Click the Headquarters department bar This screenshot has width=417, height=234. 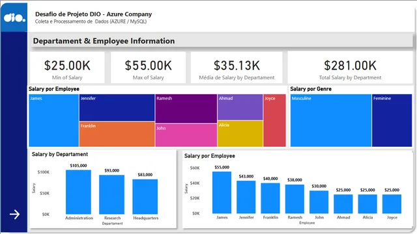pos(145,196)
